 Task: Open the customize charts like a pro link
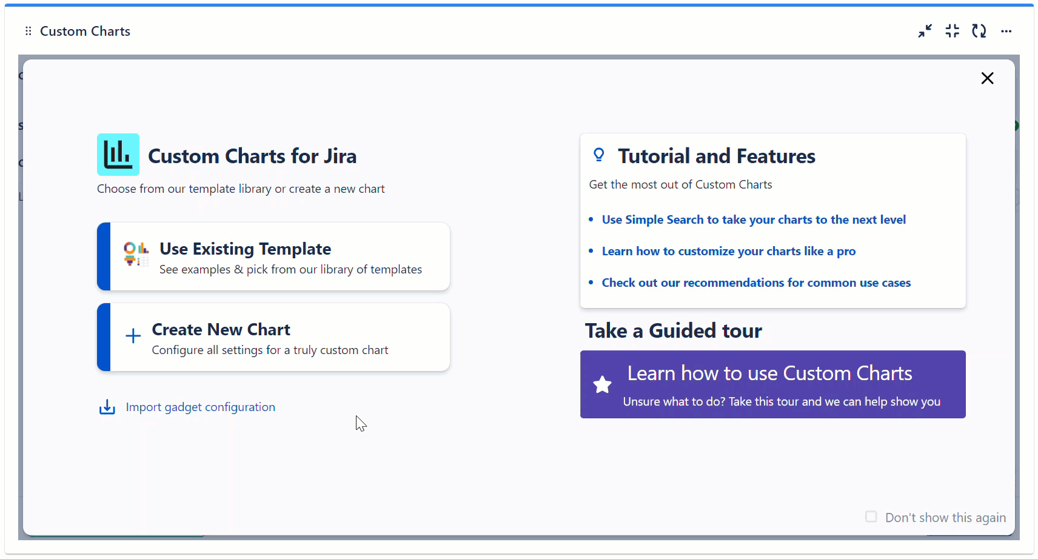[x=728, y=251]
